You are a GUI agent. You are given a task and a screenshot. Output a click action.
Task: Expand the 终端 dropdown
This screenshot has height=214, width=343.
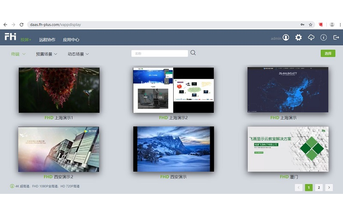(18, 54)
